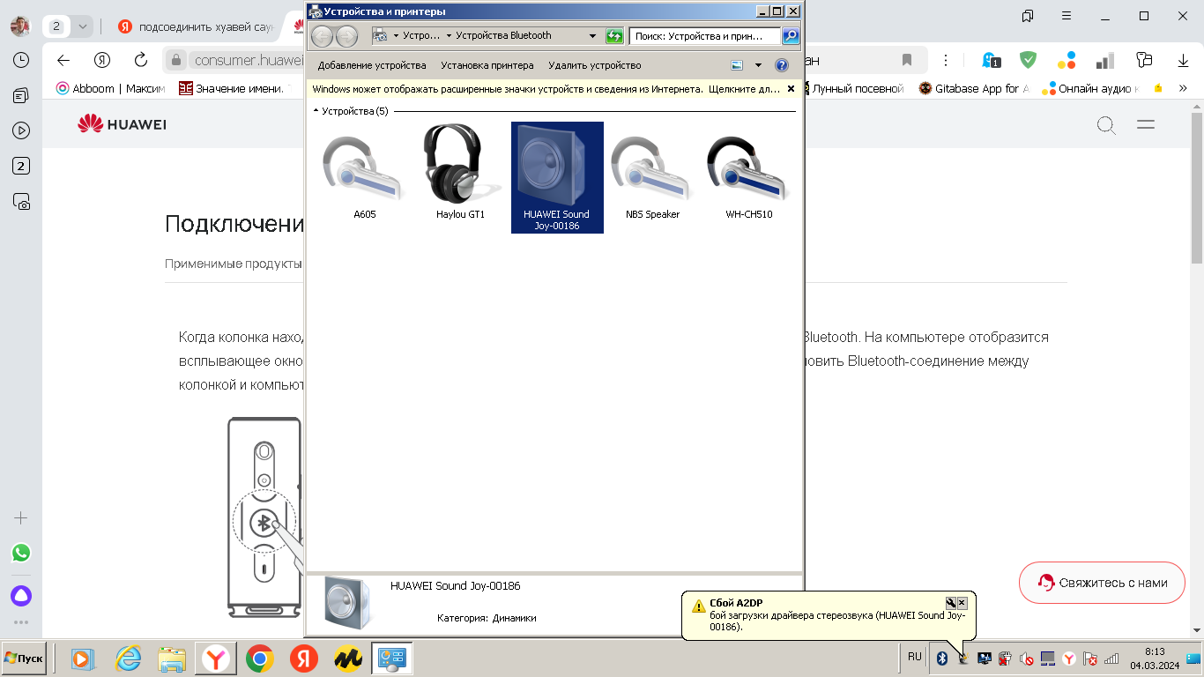
Task: Click network signal bars in tray
Action: tap(1111, 658)
